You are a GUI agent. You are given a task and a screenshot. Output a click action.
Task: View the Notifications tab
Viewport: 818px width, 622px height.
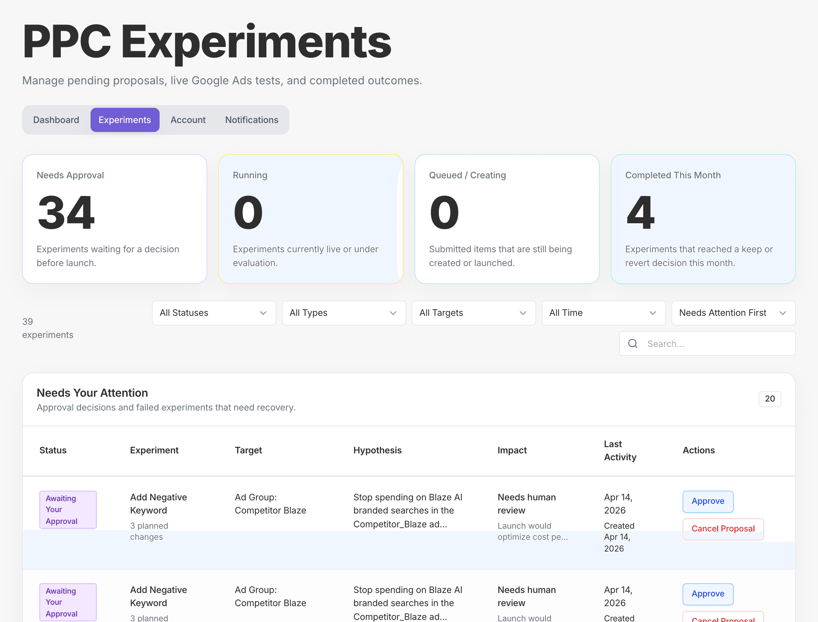coord(251,120)
